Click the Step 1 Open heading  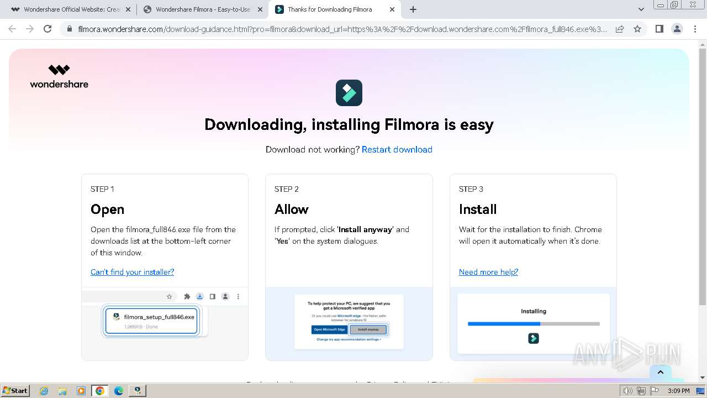[107, 210]
